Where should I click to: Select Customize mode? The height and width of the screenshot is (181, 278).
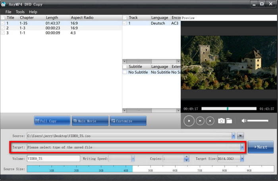[x=128, y=121]
